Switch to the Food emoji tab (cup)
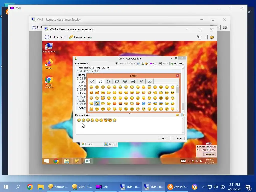 click(117, 81)
